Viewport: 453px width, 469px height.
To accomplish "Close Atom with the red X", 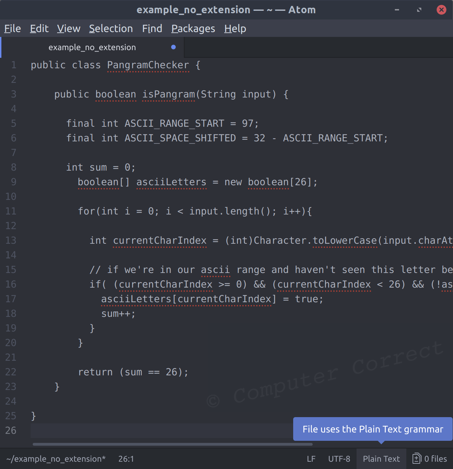I will click(442, 10).
